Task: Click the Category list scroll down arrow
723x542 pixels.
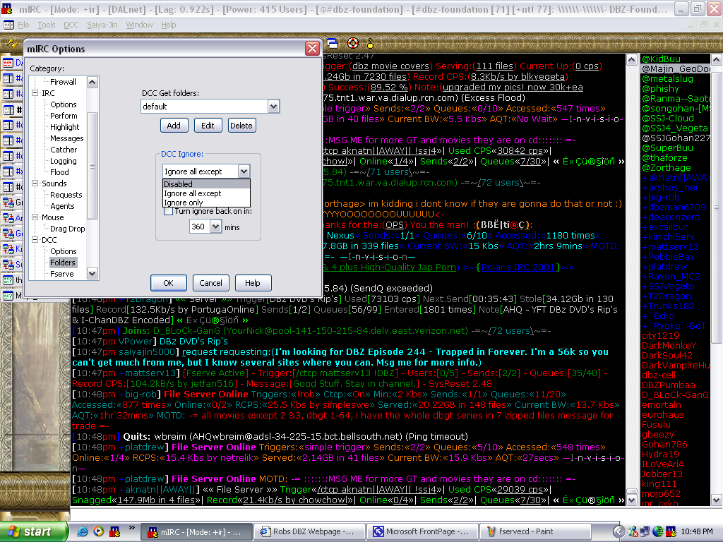Action: [x=92, y=275]
